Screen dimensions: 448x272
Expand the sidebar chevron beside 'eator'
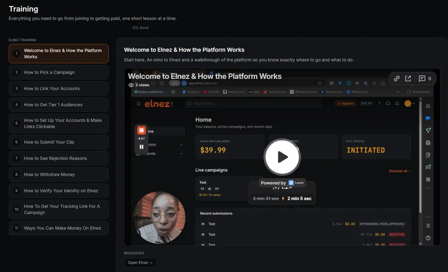pos(181,144)
